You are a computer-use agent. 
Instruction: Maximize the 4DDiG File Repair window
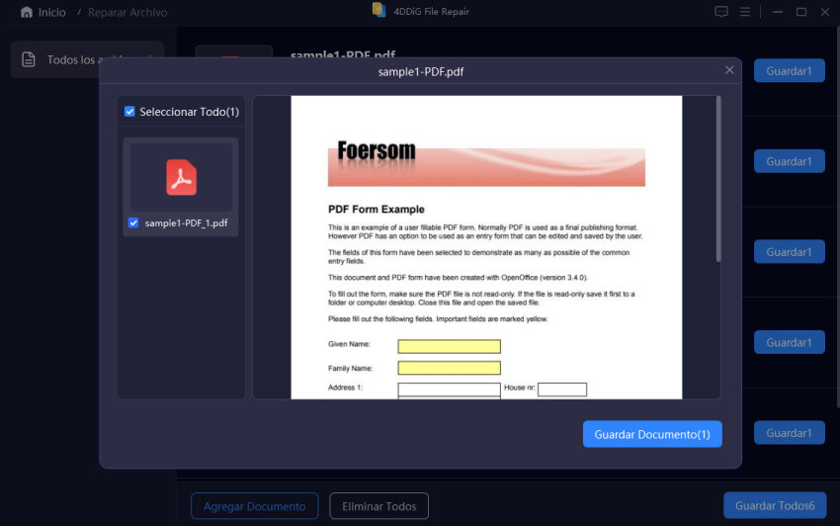800,12
